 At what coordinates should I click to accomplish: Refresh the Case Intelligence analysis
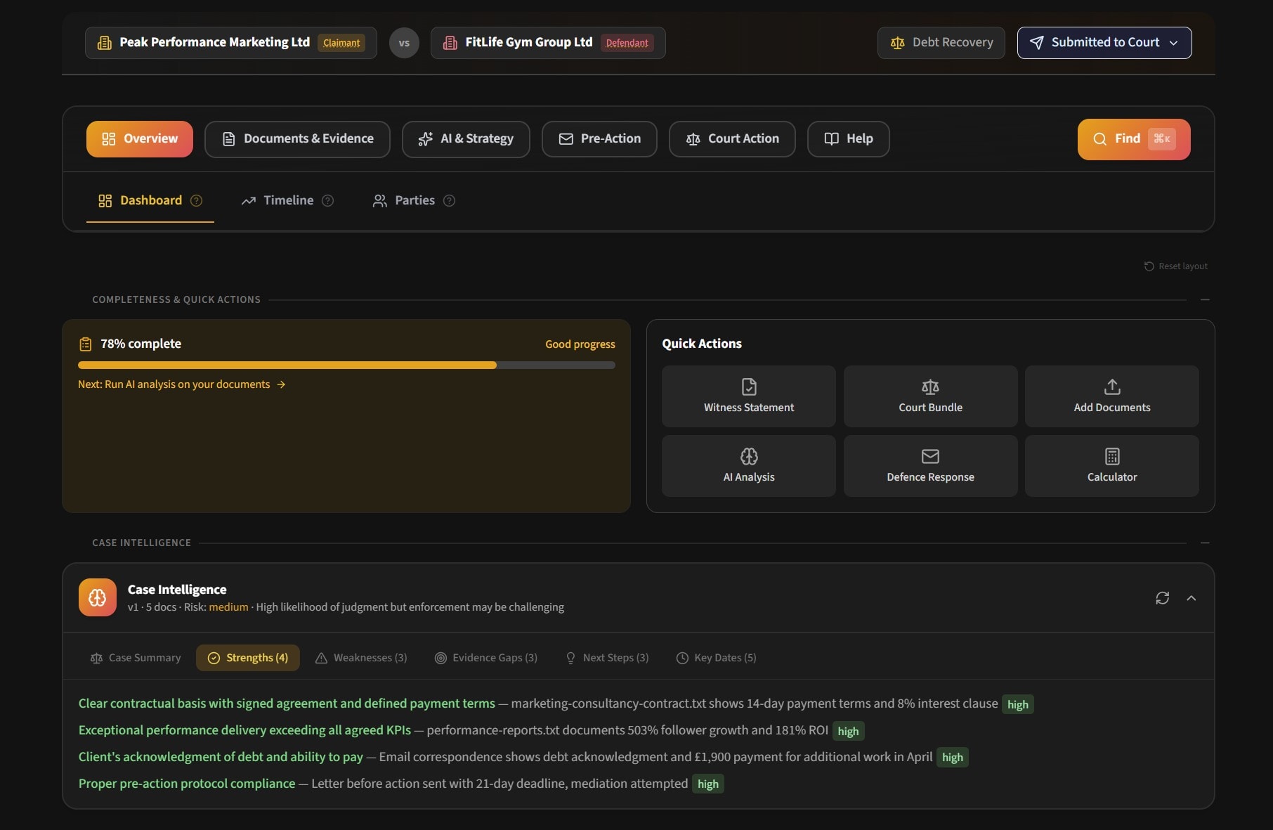(1162, 597)
